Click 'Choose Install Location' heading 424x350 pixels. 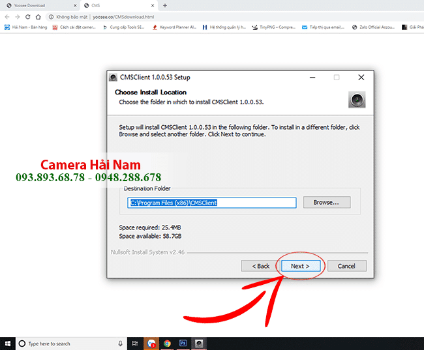pos(151,92)
